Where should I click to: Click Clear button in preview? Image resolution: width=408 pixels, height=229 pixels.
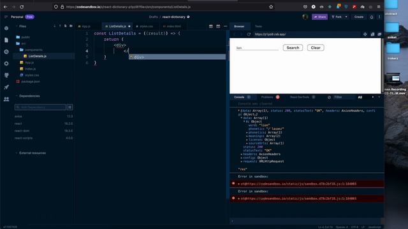(316, 48)
